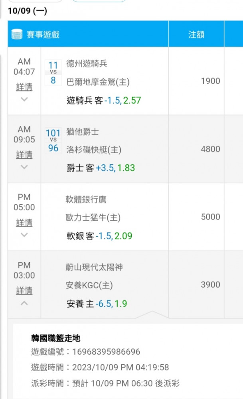This screenshot has height=399, width=243.
Task: Click the coin stack icon beside 賽事遊戲
Action: tap(17, 34)
